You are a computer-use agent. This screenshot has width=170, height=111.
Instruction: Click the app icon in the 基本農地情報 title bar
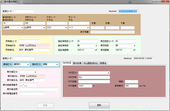click(x=2, y=2)
